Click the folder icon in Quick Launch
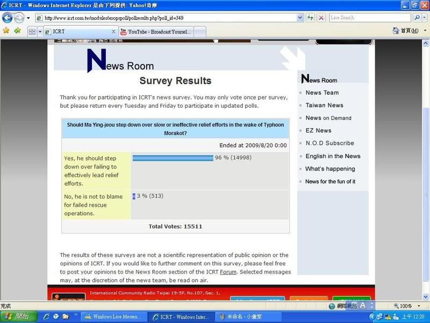The width and height of the screenshot is (430, 323). coord(65,317)
